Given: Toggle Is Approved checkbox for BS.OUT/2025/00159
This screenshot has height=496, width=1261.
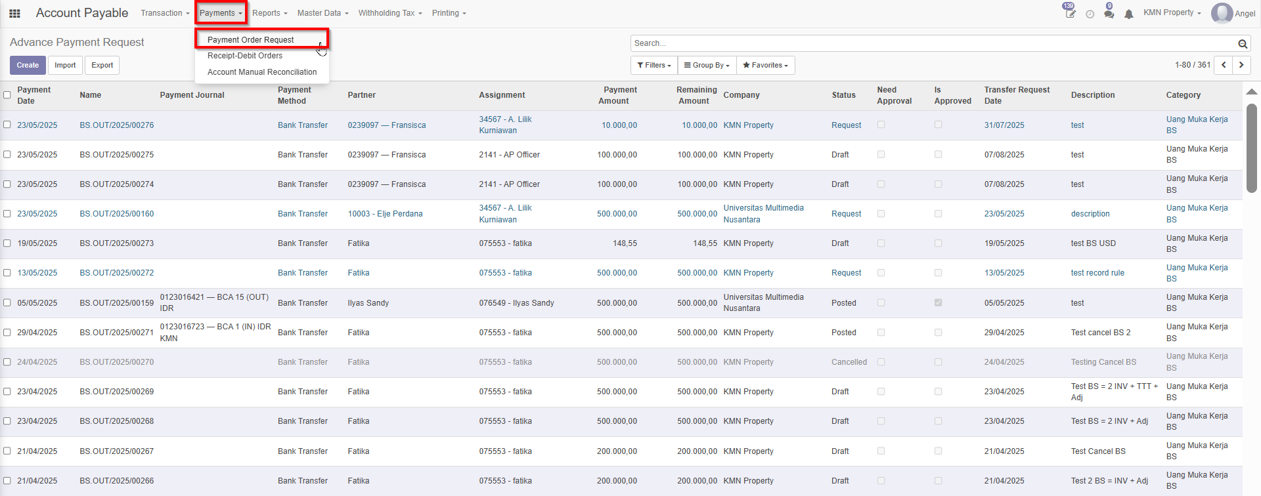Looking at the screenshot, I should tap(938, 303).
